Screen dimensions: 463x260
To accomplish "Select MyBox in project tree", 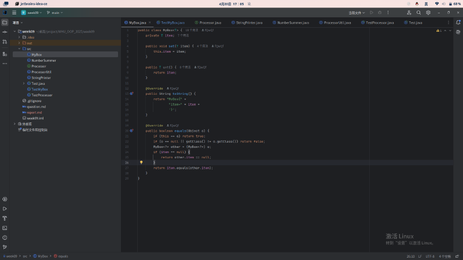I will [x=65, y=54].
